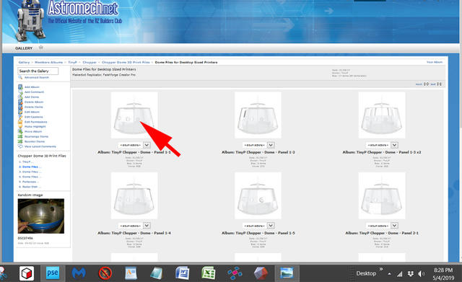Click the Add Comment speech bubble icon
This screenshot has height=282, width=462.
[20, 92]
